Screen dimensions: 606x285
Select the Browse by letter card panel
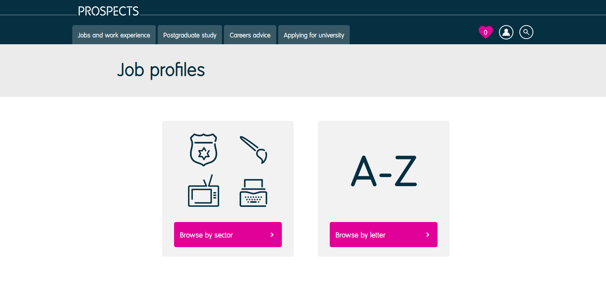(384, 189)
